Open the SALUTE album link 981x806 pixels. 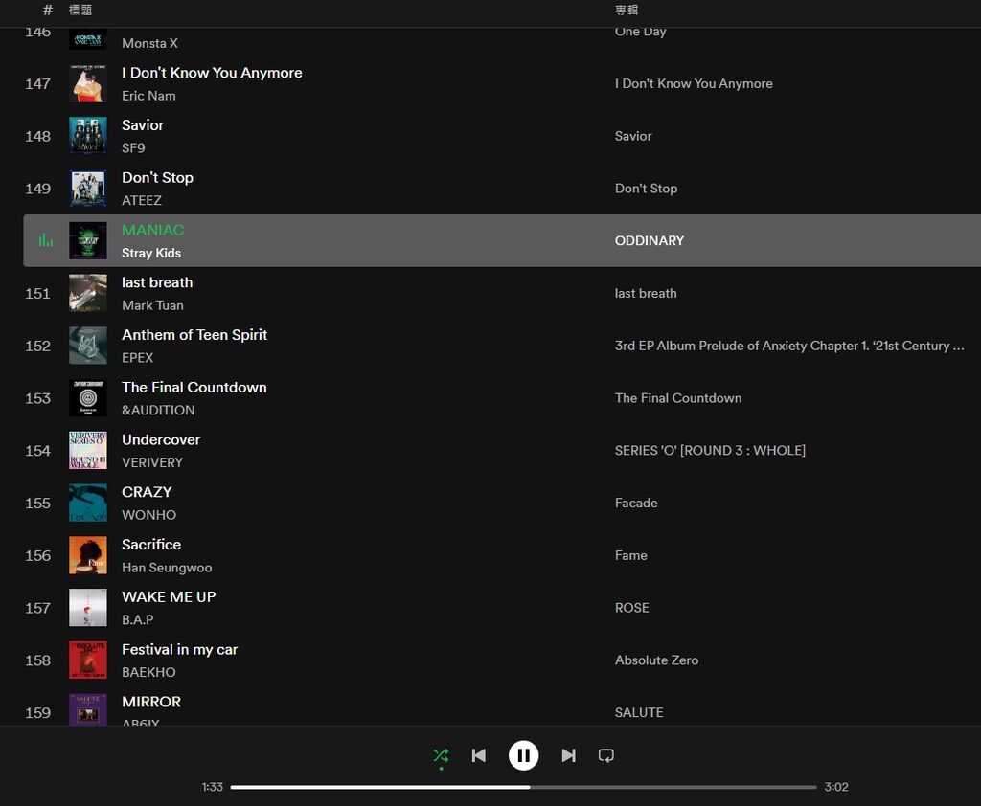[639, 713]
